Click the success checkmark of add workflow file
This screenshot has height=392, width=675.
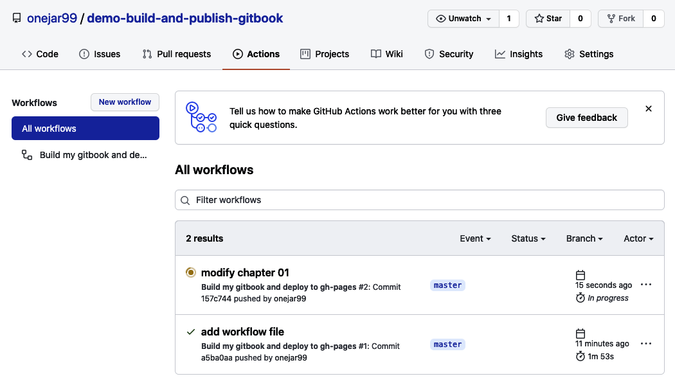point(191,332)
